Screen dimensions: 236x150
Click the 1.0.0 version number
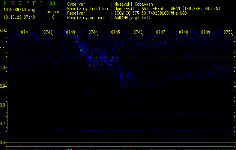coord(51,3)
